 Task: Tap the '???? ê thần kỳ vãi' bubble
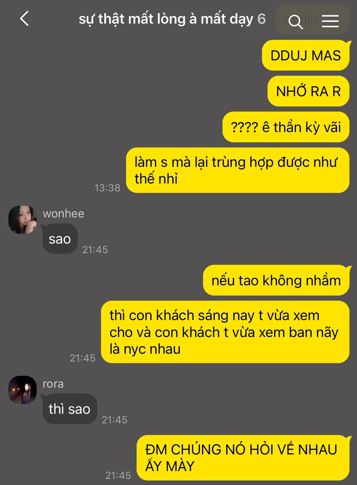coord(286,127)
